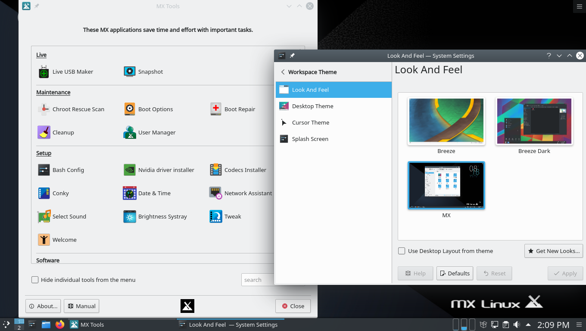Open Chroot Rescue Scan
This screenshot has height=331, width=586.
tap(71, 109)
